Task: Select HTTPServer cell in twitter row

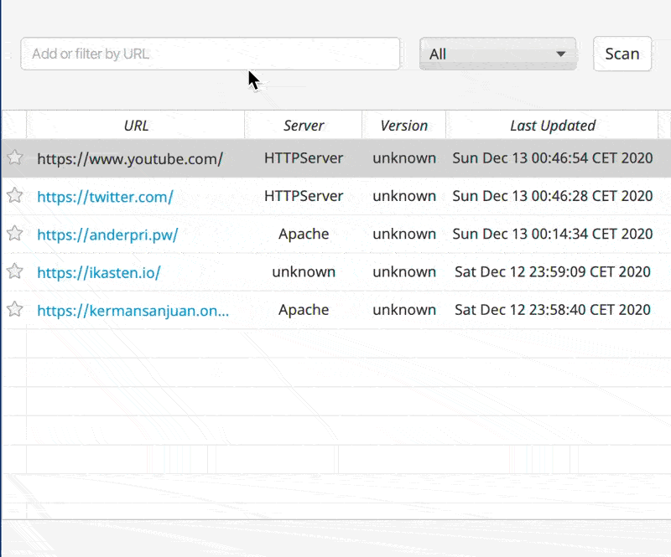Action: pos(304,196)
